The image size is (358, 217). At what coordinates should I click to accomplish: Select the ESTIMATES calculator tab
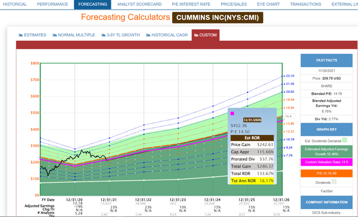click(x=32, y=35)
